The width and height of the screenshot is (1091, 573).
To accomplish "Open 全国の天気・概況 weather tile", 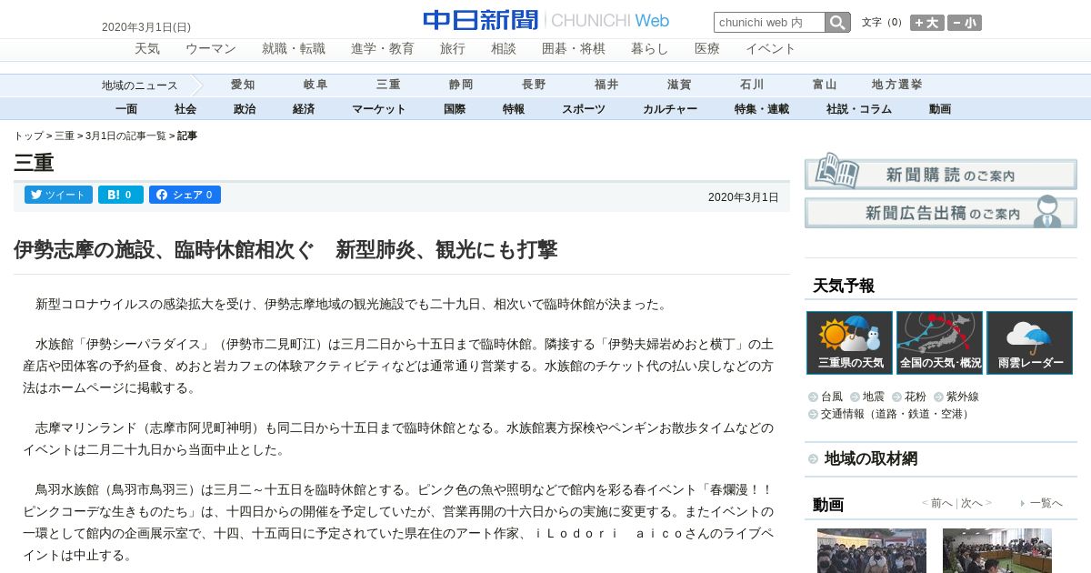I will click(x=939, y=343).
